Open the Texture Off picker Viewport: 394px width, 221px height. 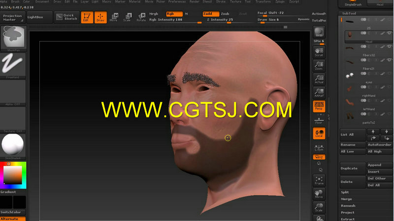[x=13, y=120]
